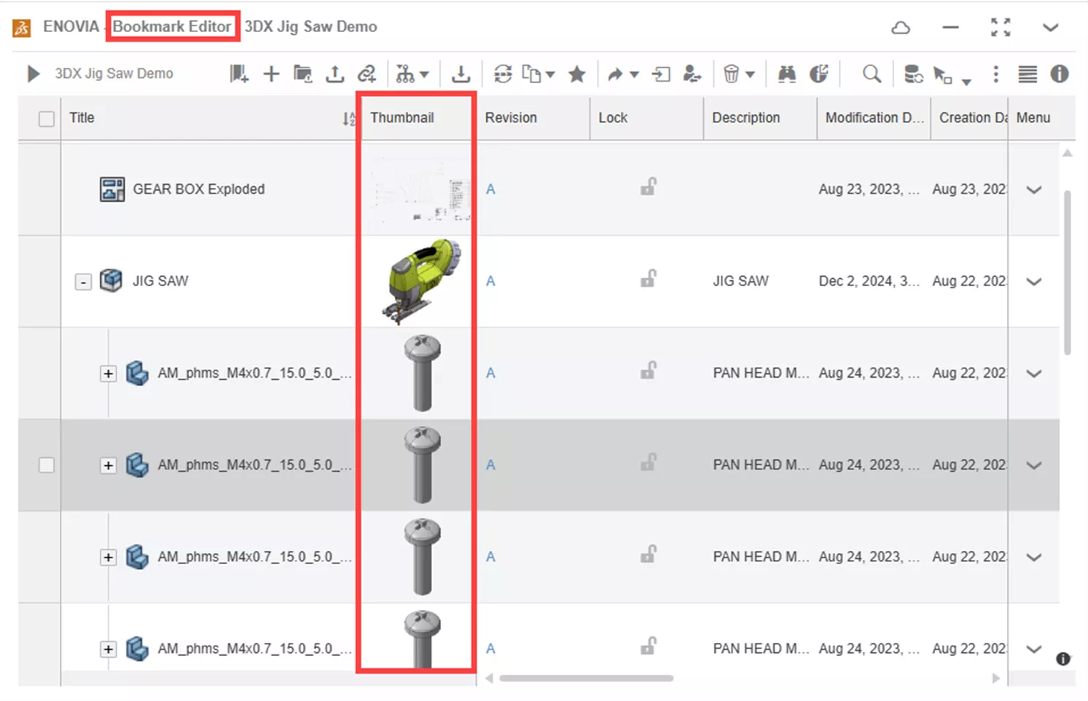The width and height of the screenshot is (1088, 701).
Task: Click the change owner person icon
Action: [x=692, y=74]
